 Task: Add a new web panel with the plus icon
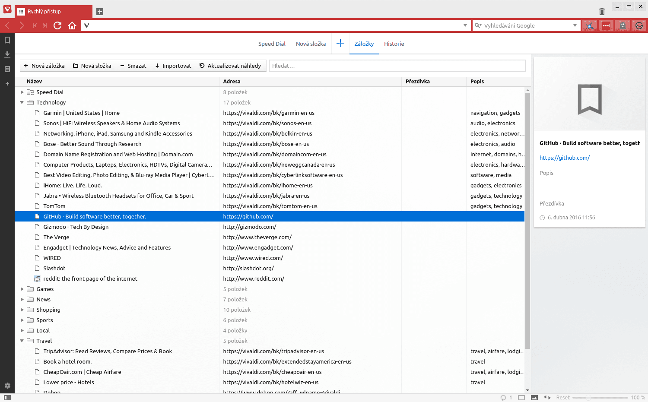[x=7, y=83]
